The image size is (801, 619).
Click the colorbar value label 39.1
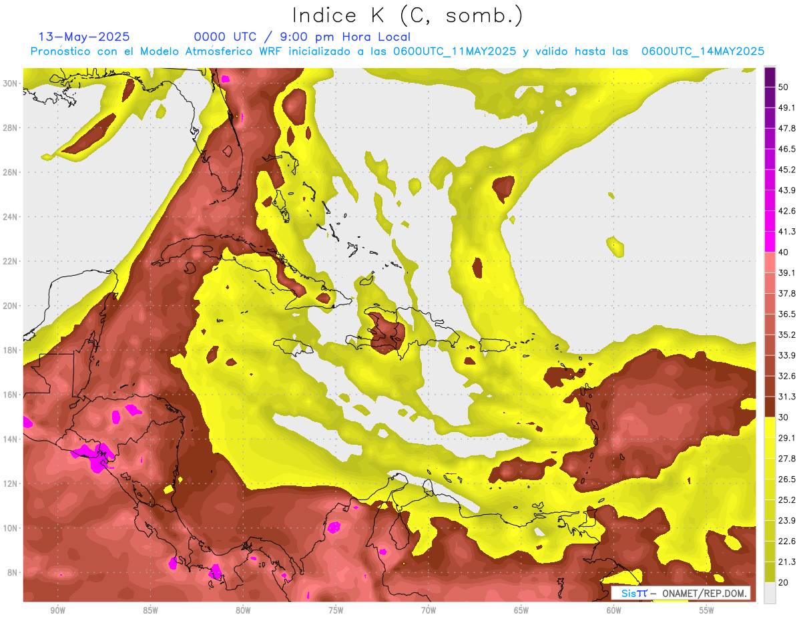click(787, 272)
